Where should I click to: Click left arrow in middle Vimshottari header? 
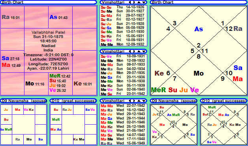coord(130,51)
